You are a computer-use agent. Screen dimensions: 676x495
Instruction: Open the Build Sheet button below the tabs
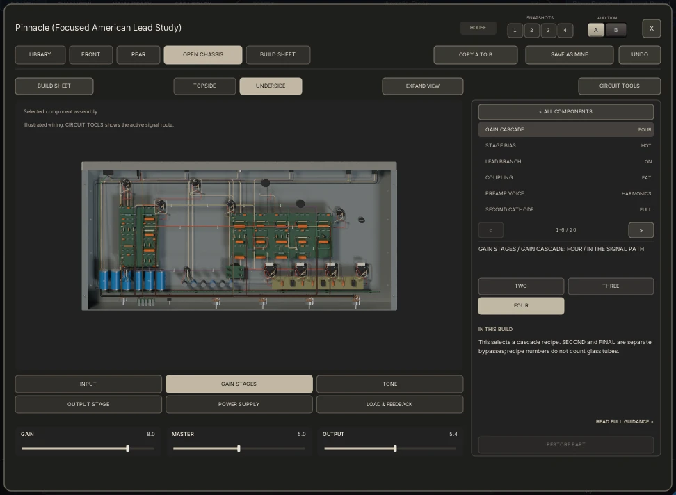click(x=54, y=86)
